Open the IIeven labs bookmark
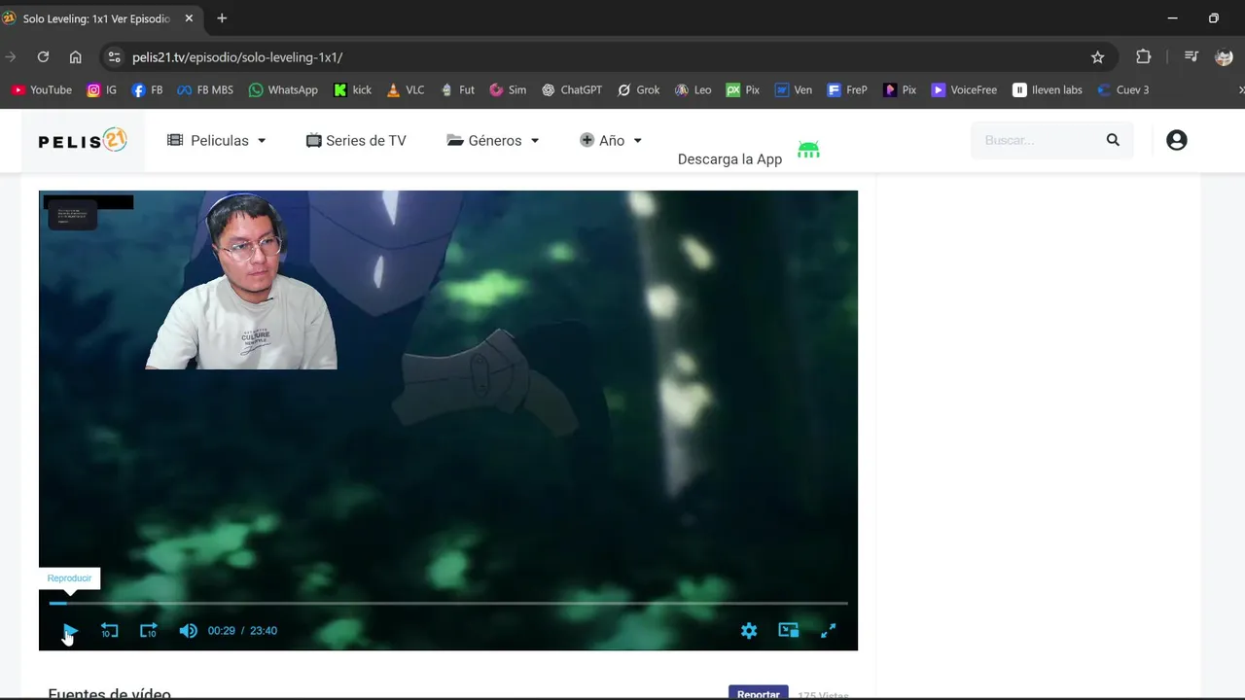The height and width of the screenshot is (700, 1245). [1048, 89]
